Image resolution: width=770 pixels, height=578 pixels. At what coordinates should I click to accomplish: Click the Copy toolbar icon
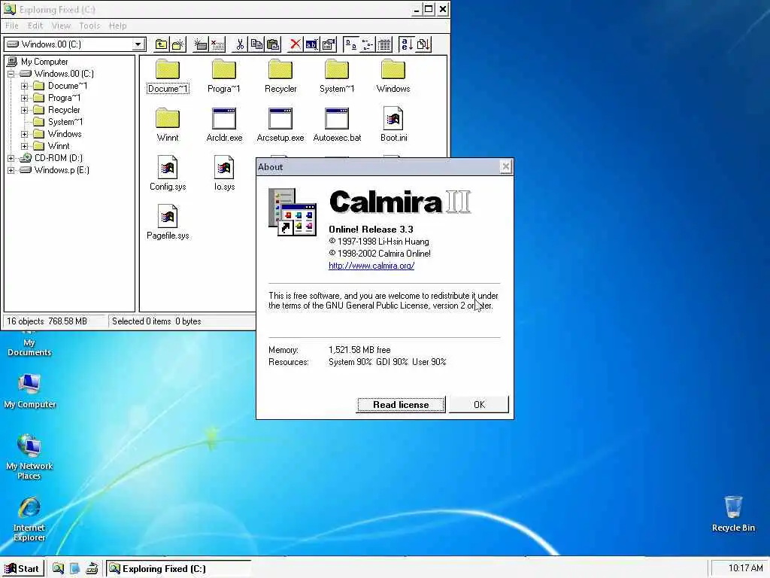point(256,44)
